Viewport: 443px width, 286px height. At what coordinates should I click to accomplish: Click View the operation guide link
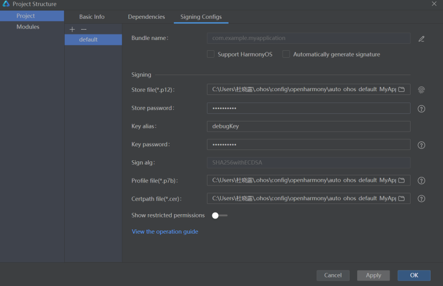click(165, 231)
